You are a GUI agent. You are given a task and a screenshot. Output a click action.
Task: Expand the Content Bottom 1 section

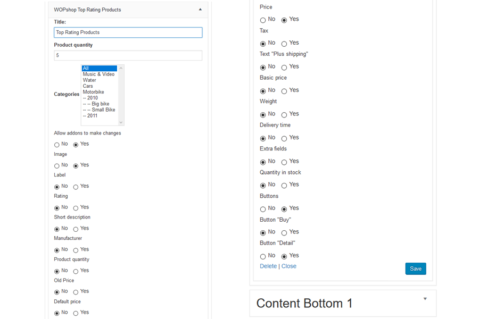(x=425, y=299)
